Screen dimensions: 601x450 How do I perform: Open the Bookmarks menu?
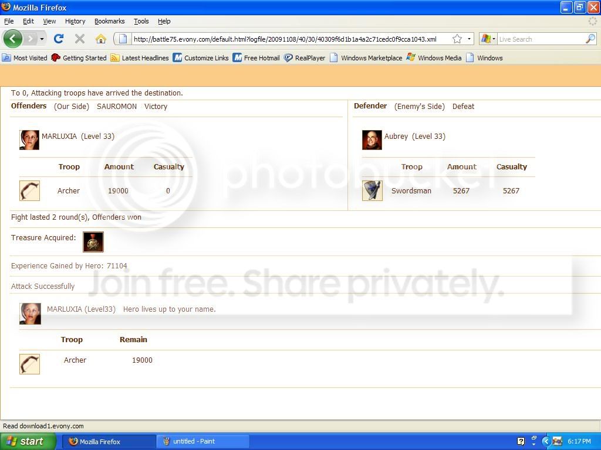click(x=109, y=21)
